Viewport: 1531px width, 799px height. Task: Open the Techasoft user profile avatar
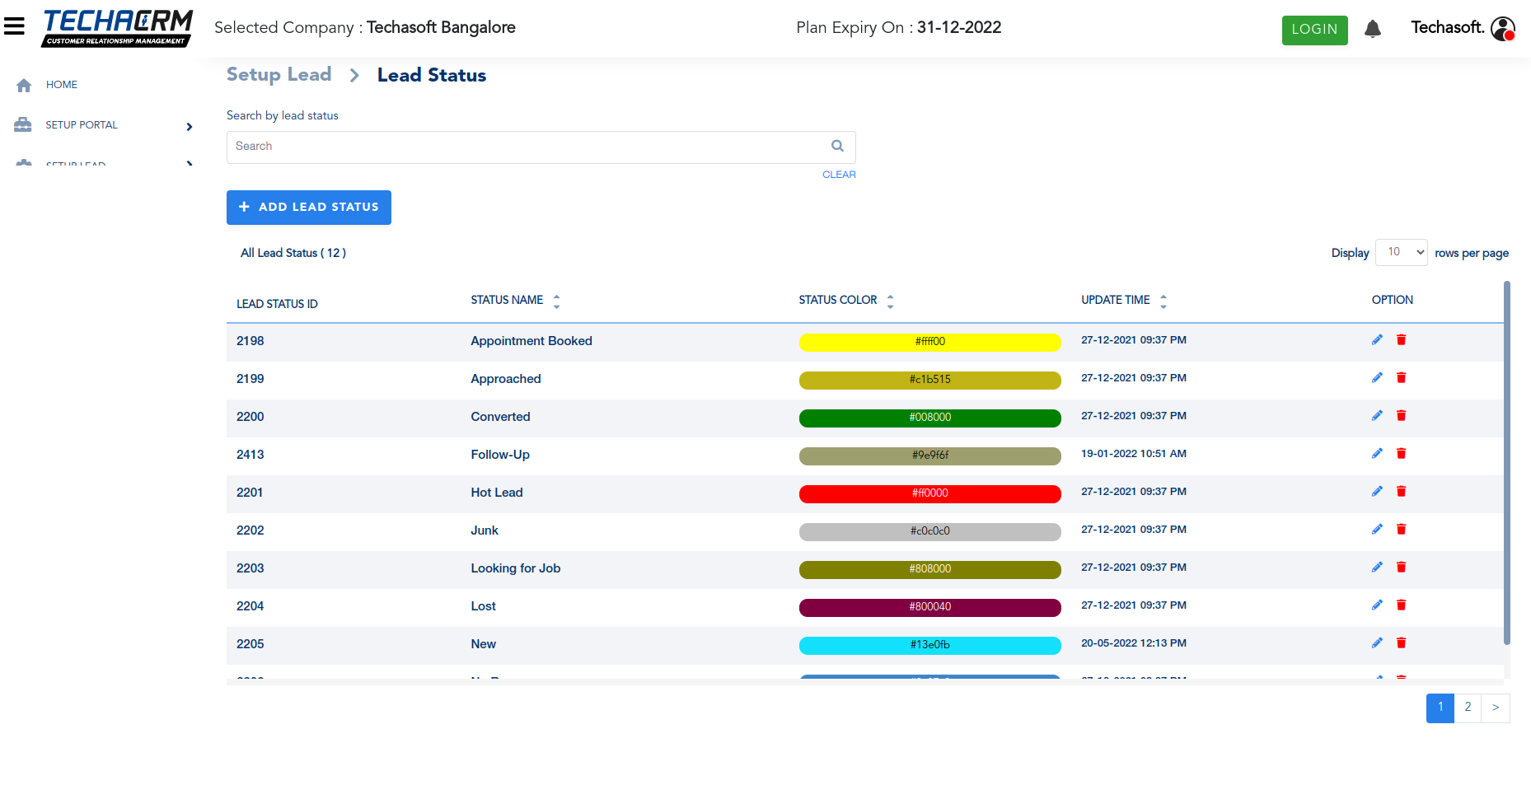(x=1503, y=29)
